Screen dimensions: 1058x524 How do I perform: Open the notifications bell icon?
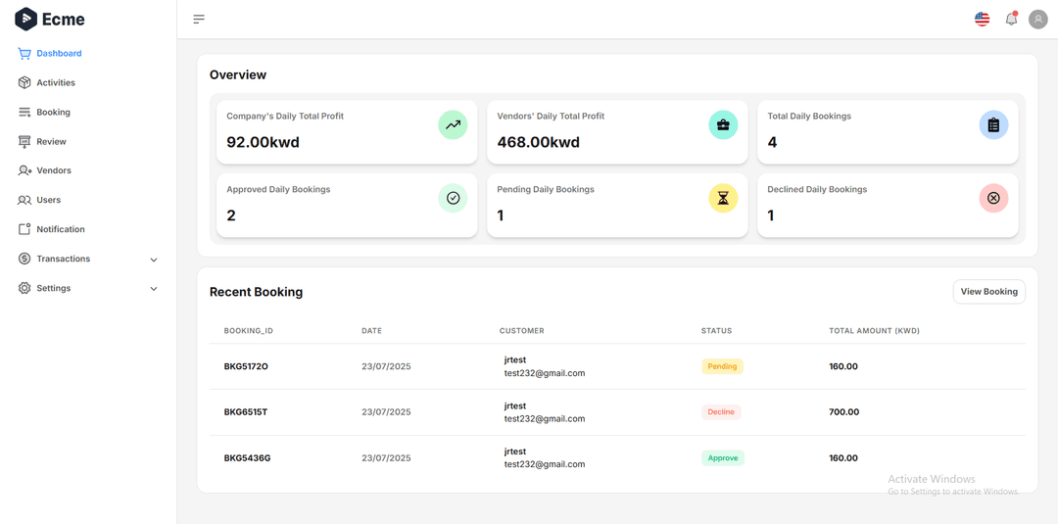click(x=1011, y=19)
